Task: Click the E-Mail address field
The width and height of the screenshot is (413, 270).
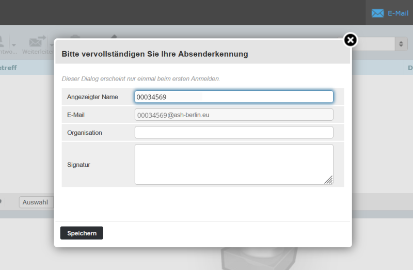Action: (234, 115)
